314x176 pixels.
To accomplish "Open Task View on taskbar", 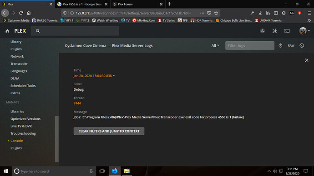I will point(102,171).
